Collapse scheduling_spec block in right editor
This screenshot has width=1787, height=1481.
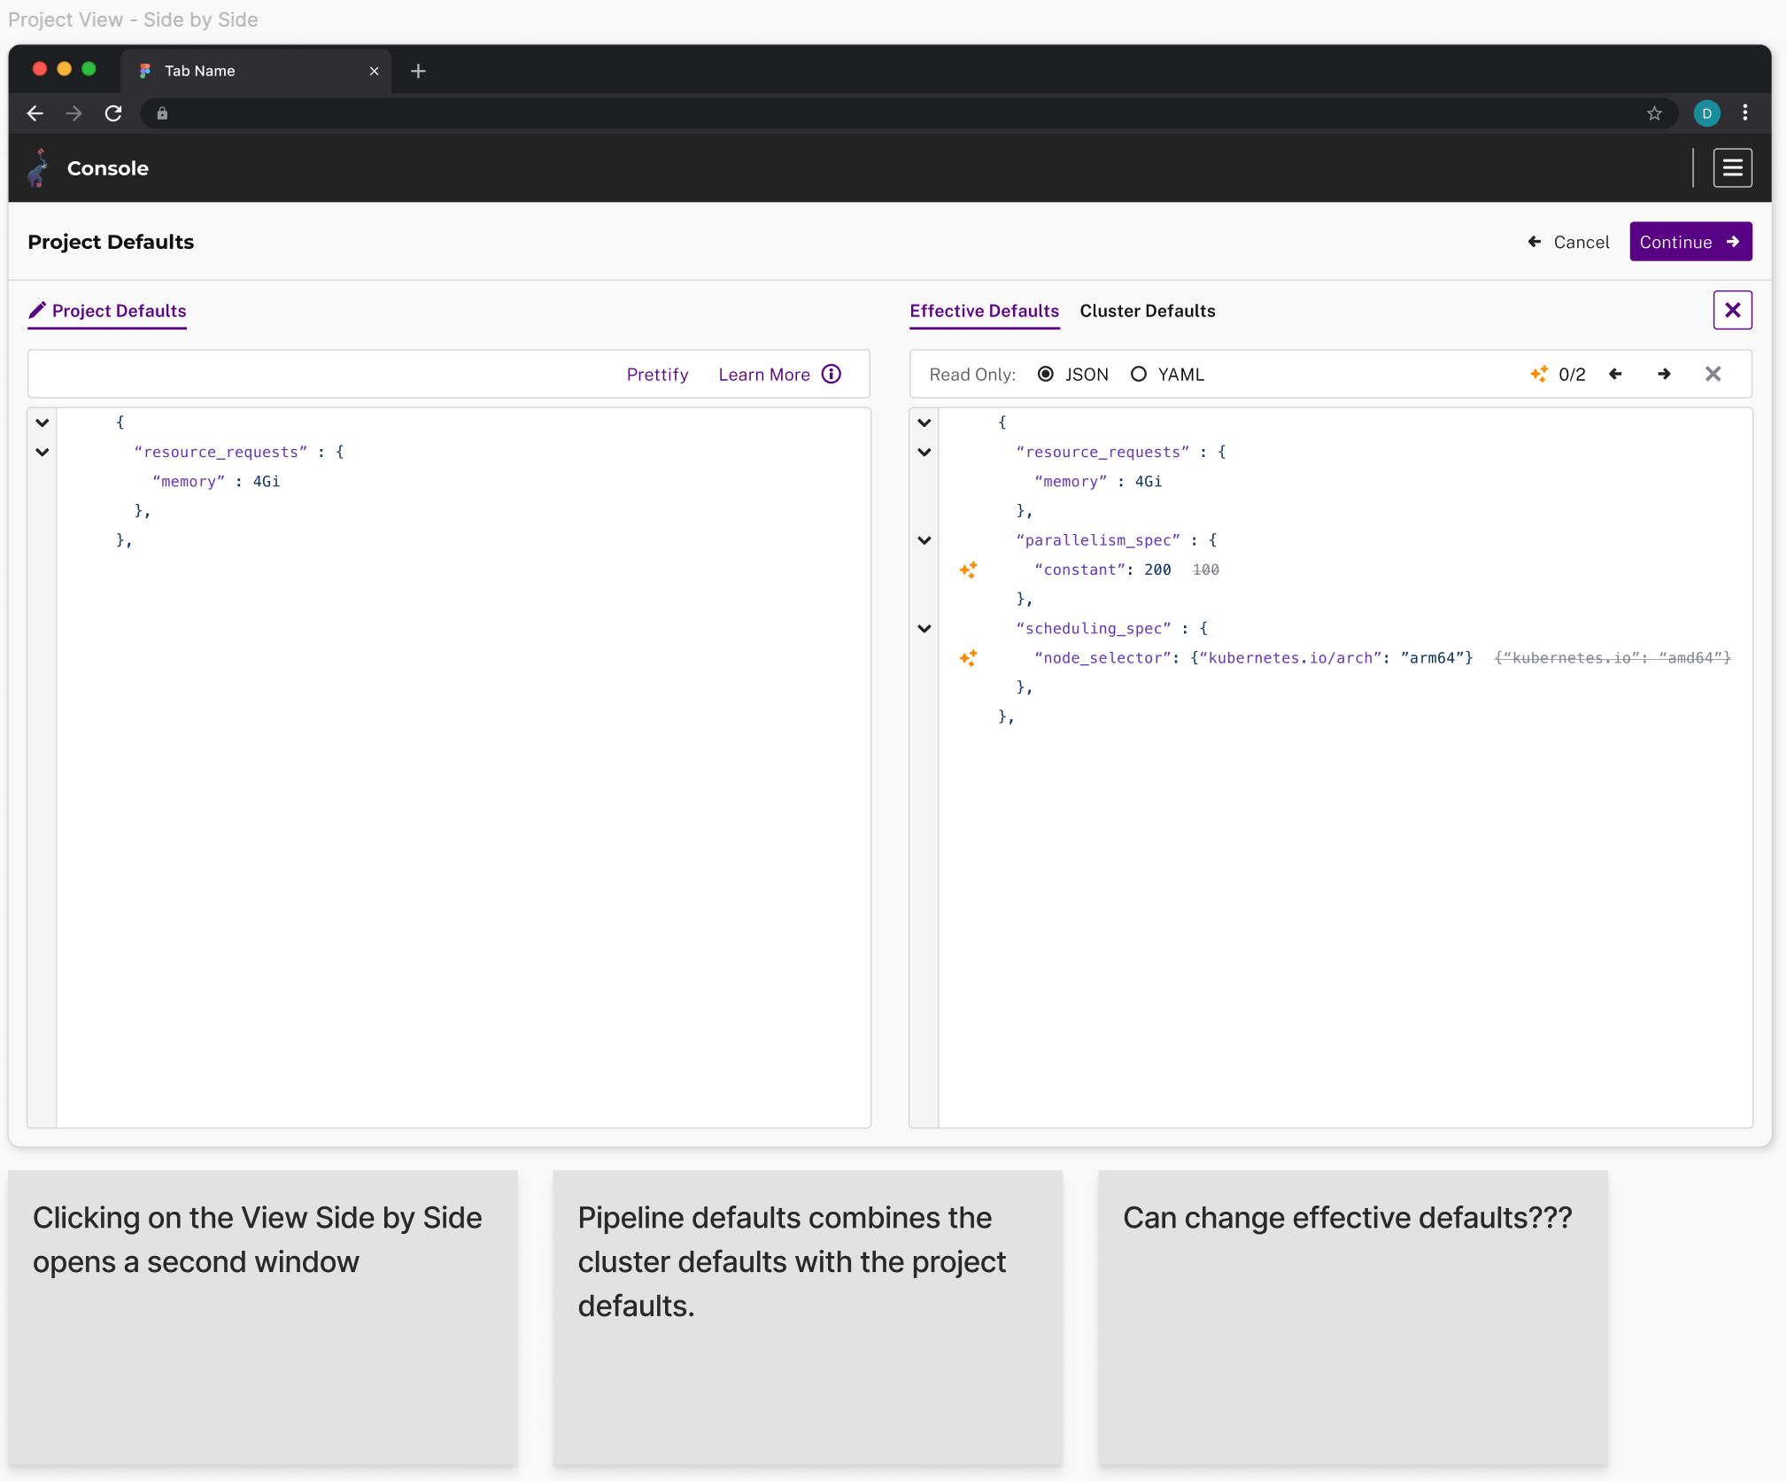point(924,629)
